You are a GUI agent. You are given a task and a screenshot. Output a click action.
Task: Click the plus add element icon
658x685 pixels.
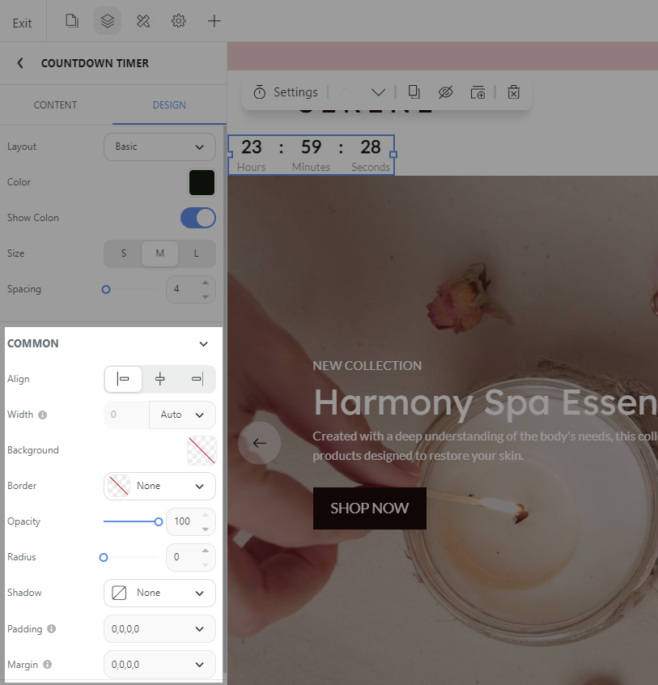click(x=214, y=21)
